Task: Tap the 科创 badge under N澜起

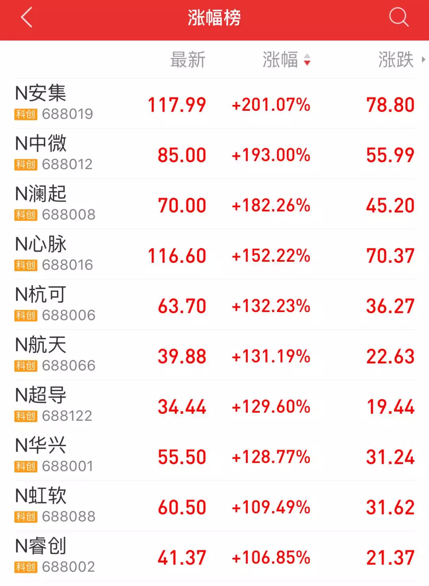Action: (26, 215)
